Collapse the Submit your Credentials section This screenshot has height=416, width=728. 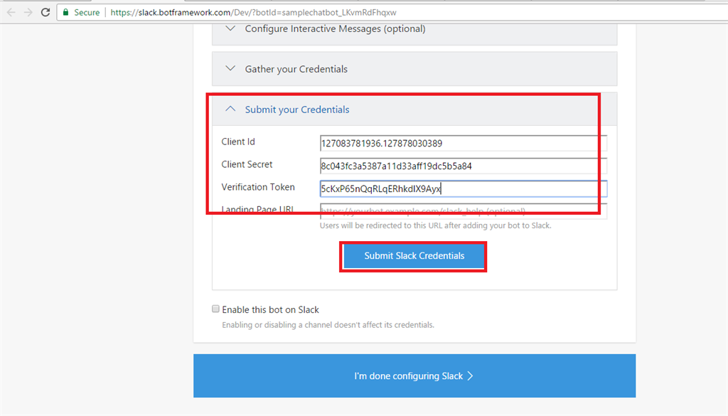point(230,110)
